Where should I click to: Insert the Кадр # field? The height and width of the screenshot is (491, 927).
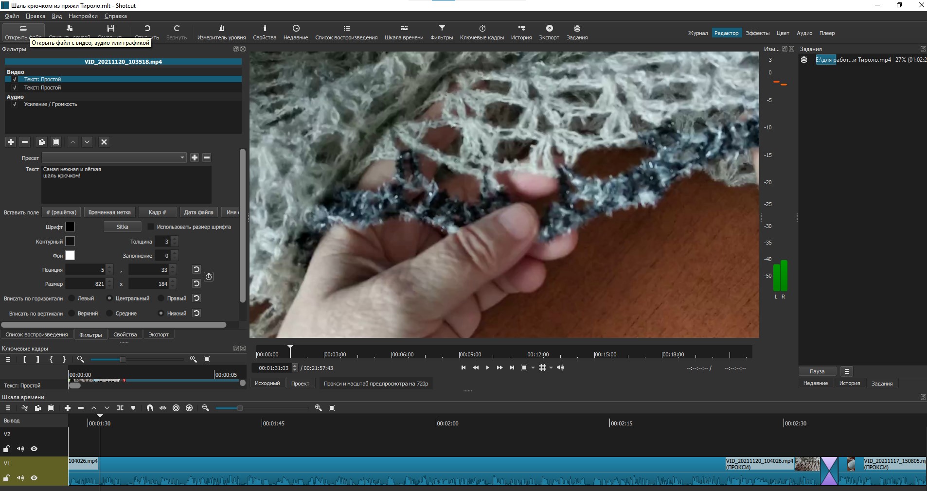[x=157, y=212]
